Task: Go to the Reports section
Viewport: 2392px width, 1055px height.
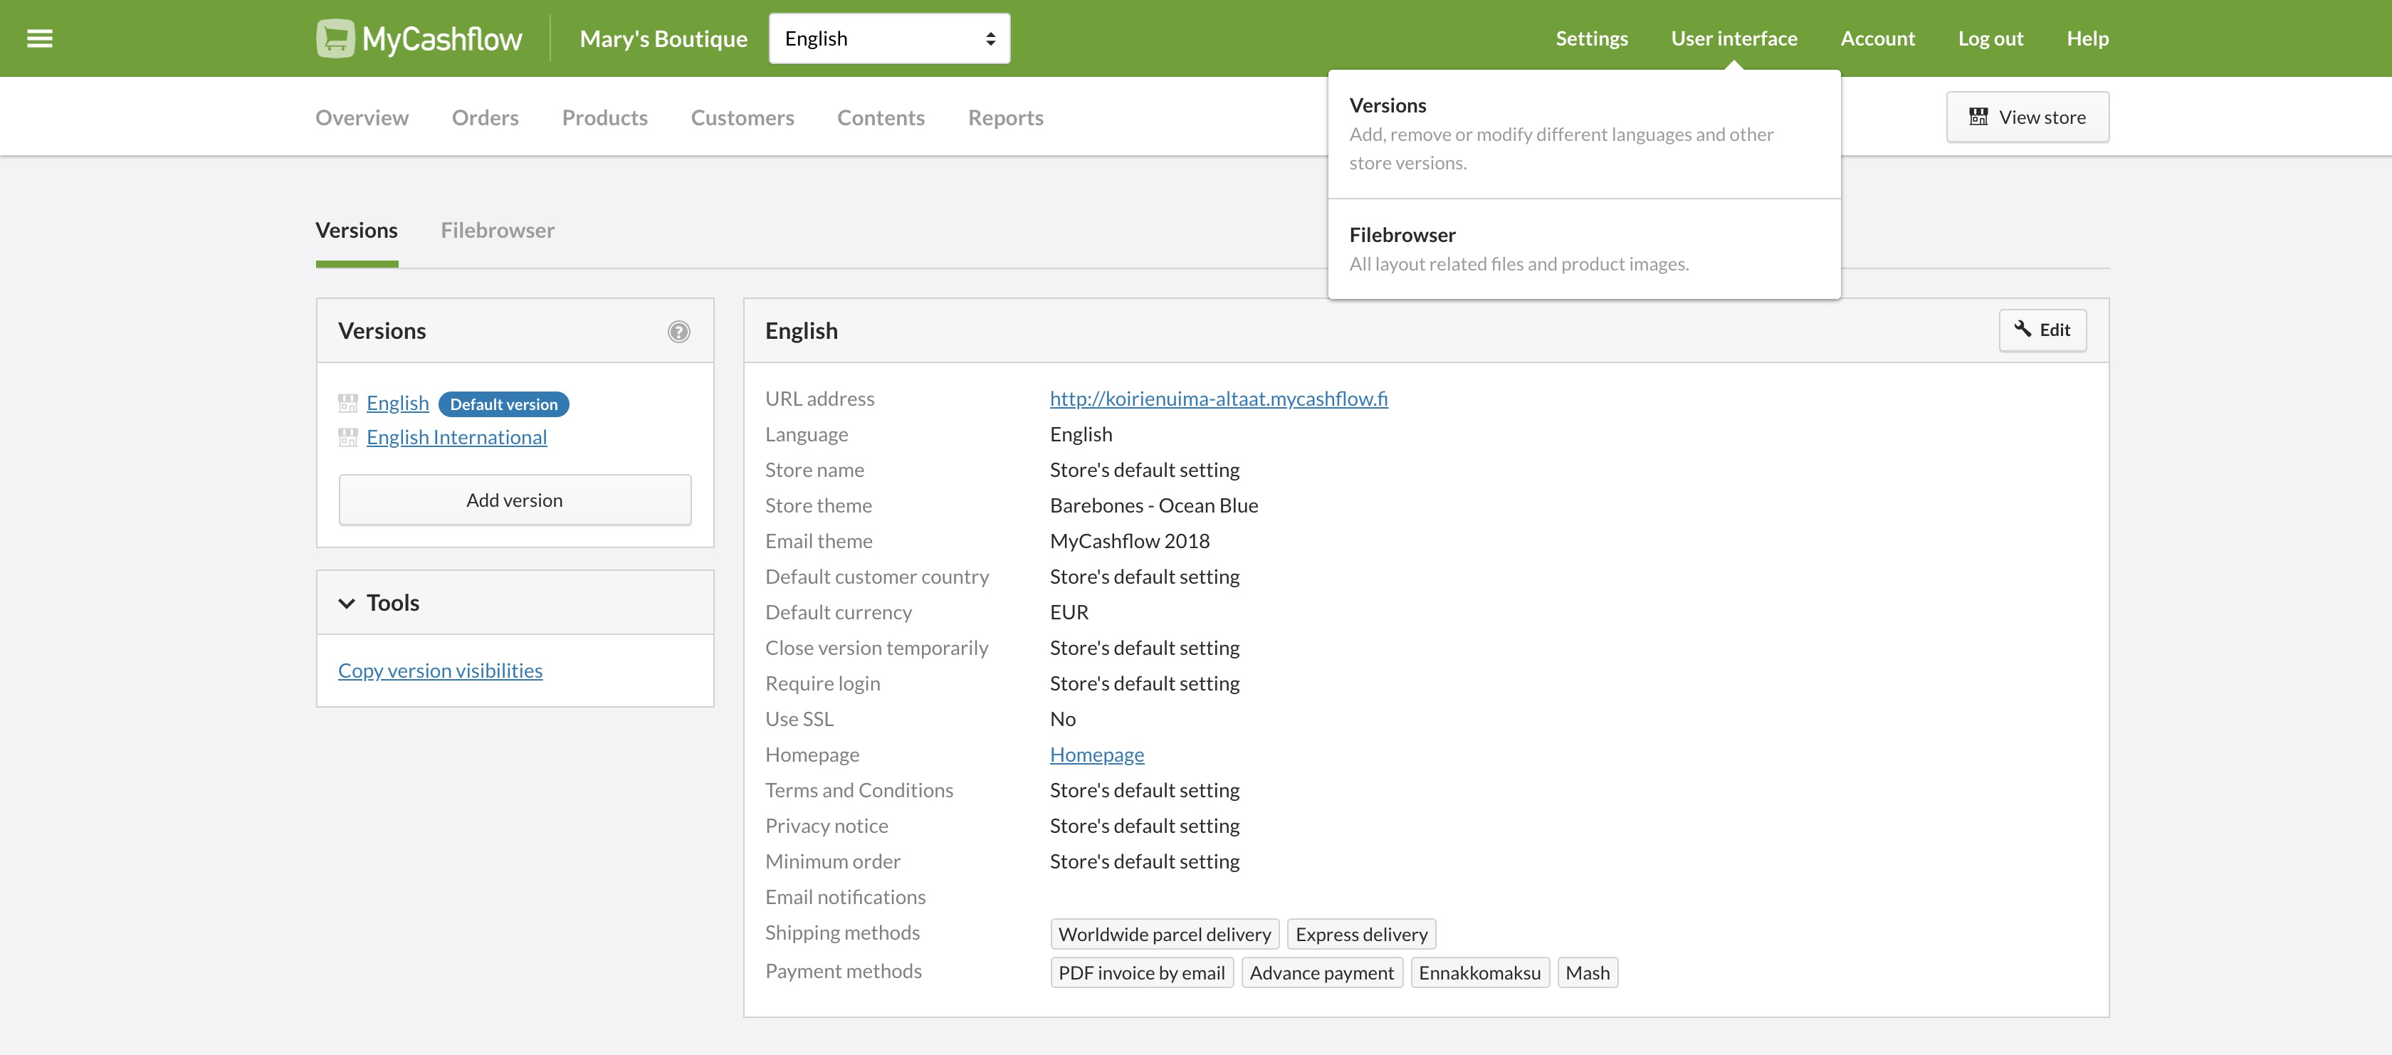Action: pos(1006,118)
